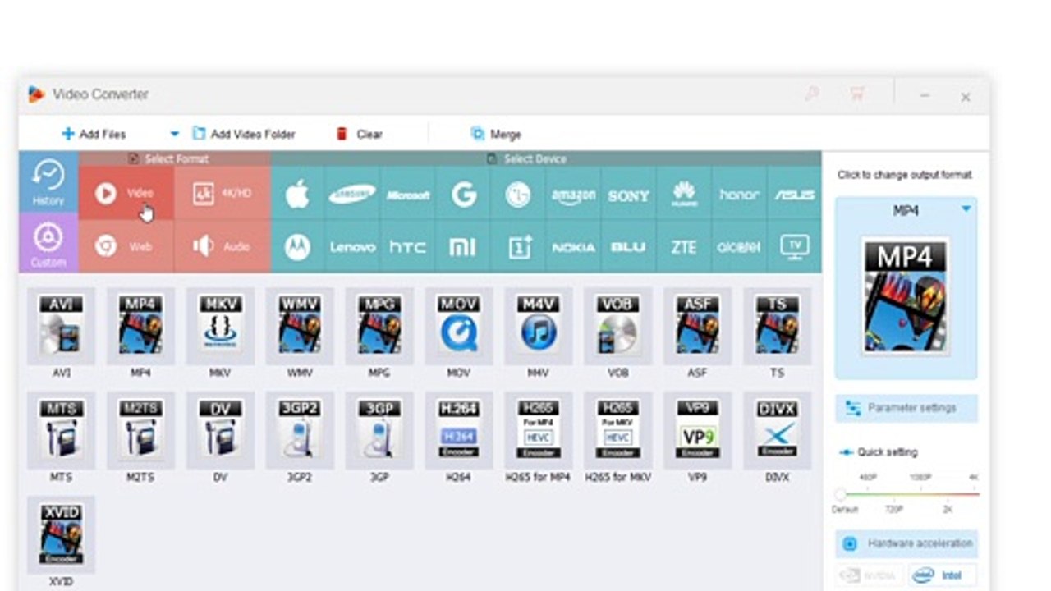Choose the MP4 format in grid
Image resolution: width=1051 pixels, height=591 pixels.
[140, 325]
